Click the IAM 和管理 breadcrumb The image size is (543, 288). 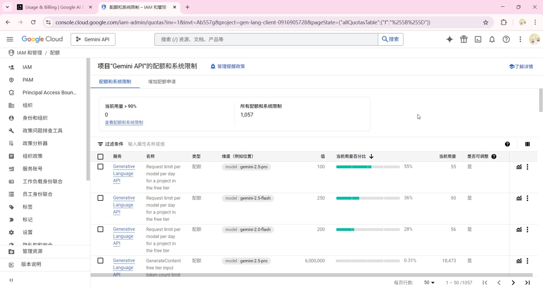[x=29, y=53]
